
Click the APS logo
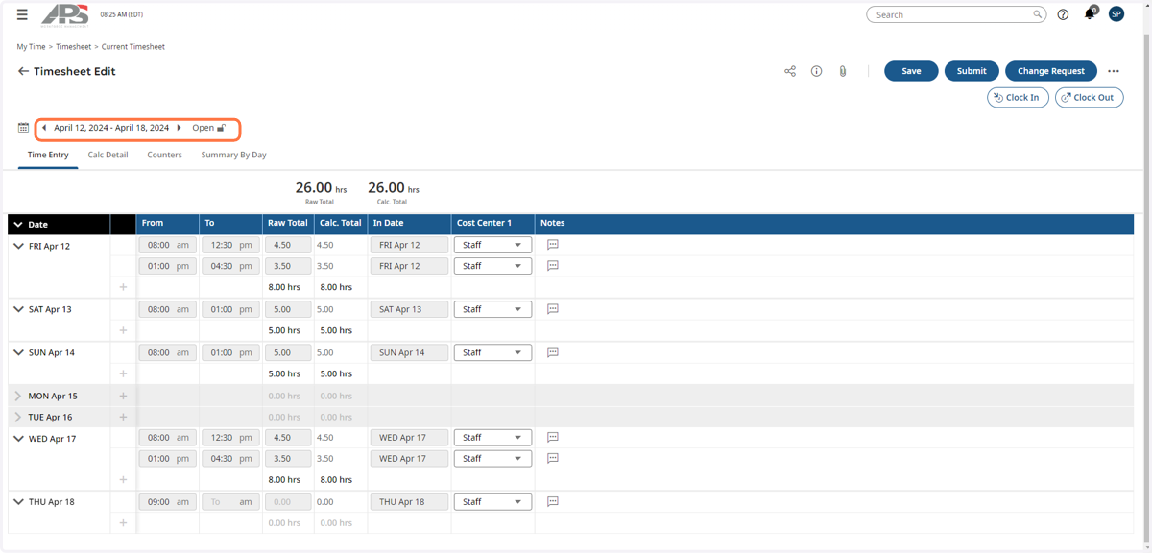pyautogui.click(x=65, y=14)
